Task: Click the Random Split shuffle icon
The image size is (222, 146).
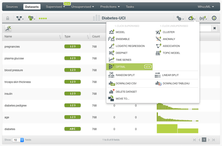Action: [x=111, y=75]
